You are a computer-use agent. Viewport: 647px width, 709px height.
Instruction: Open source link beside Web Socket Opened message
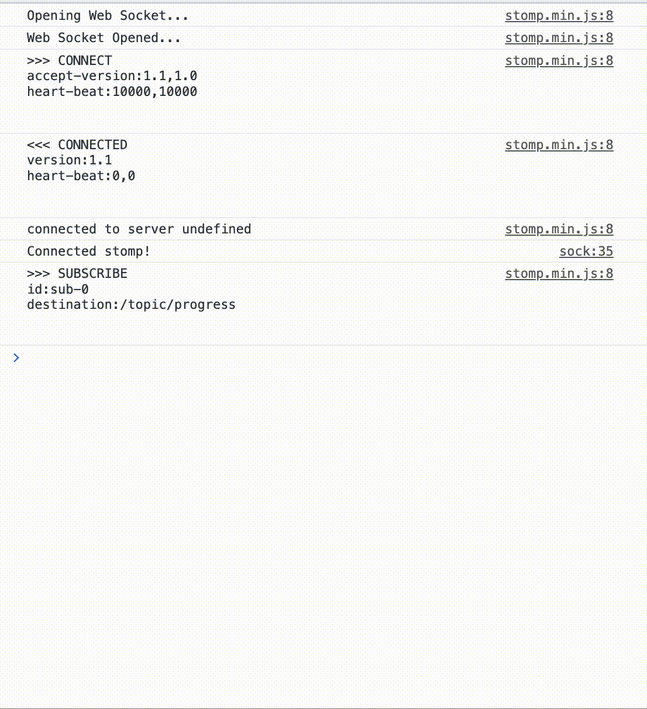click(559, 38)
